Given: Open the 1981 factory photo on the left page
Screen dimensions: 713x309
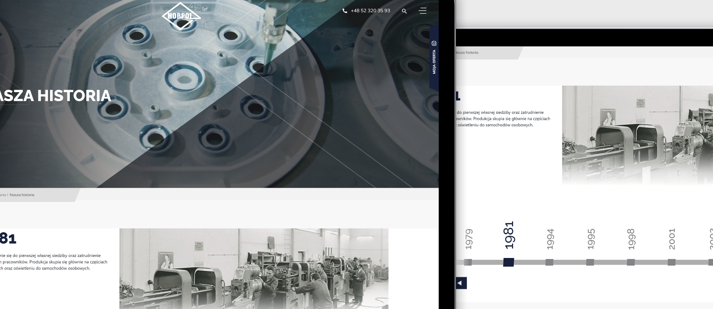Looking at the screenshot, I should click(x=254, y=268).
